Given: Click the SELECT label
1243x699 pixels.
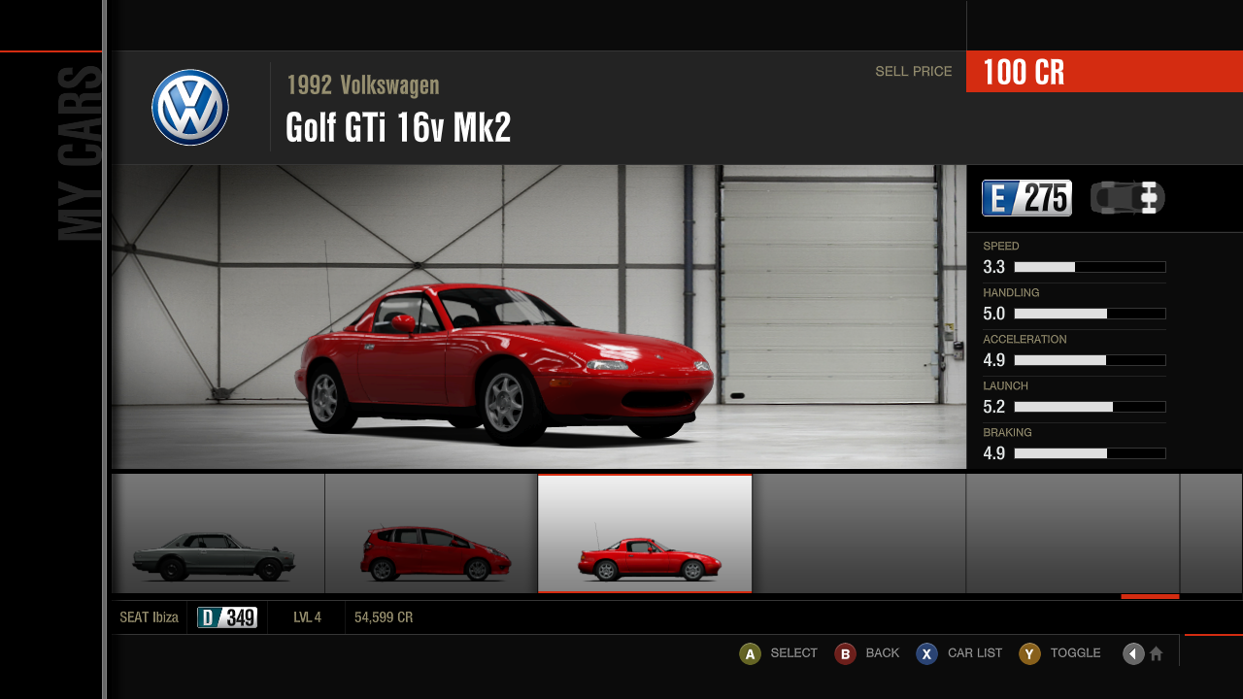Looking at the screenshot, I should (x=794, y=653).
